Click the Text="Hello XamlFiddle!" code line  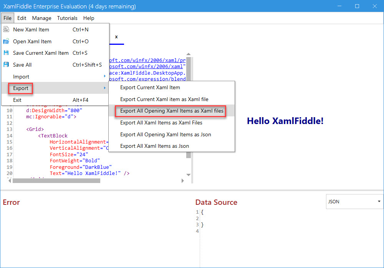coord(89,173)
